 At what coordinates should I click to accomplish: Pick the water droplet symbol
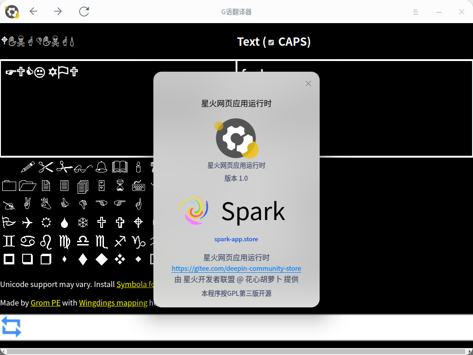click(65, 223)
